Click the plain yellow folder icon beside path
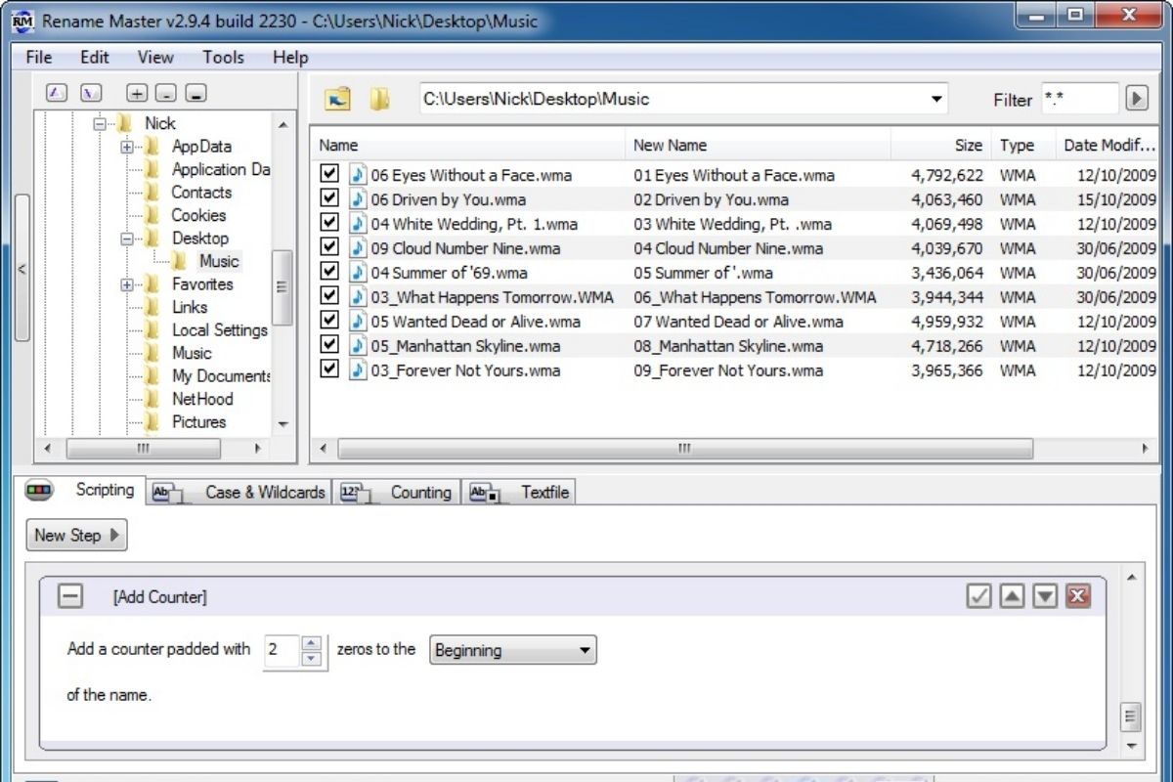 click(x=379, y=99)
